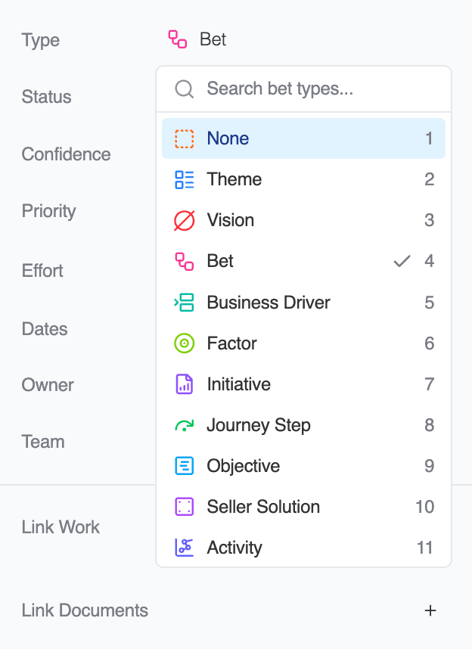Click the green Business Driver icon
The image size is (472, 649).
coord(185,303)
